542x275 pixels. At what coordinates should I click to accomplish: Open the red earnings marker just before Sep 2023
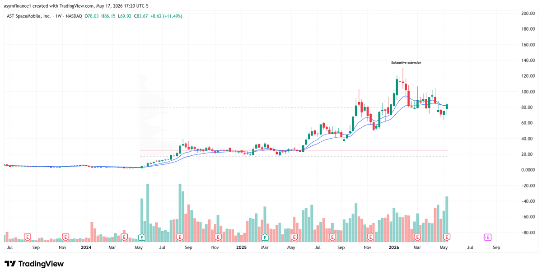click(28, 237)
